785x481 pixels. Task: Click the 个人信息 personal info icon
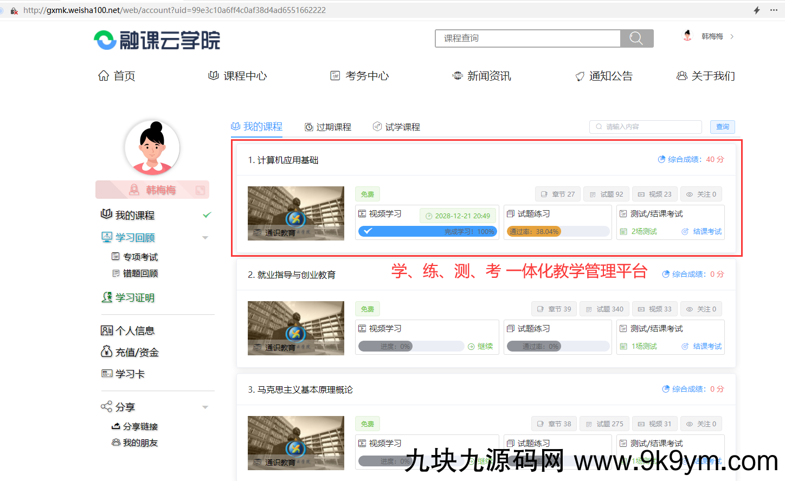(107, 330)
